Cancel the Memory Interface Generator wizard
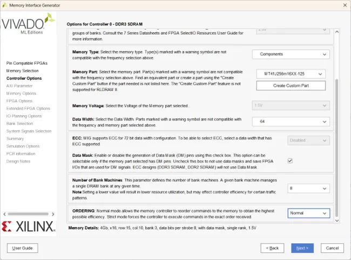This screenshot has width=351, height=260. (x=332, y=248)
